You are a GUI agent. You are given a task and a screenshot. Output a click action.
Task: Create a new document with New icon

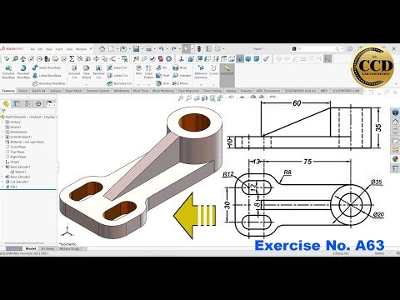[x=111, y=49]
